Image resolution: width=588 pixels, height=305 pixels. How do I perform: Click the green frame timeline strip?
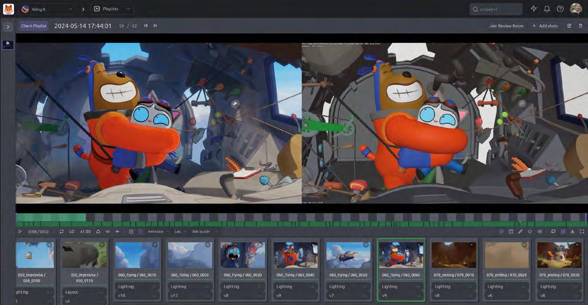[301, 224]
